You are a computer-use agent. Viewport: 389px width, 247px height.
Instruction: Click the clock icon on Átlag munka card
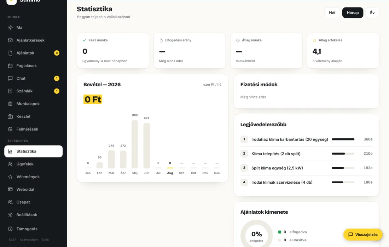(238, 40)
